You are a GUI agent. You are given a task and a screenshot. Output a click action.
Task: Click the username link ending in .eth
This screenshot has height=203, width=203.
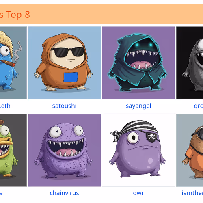coord(5,106)
